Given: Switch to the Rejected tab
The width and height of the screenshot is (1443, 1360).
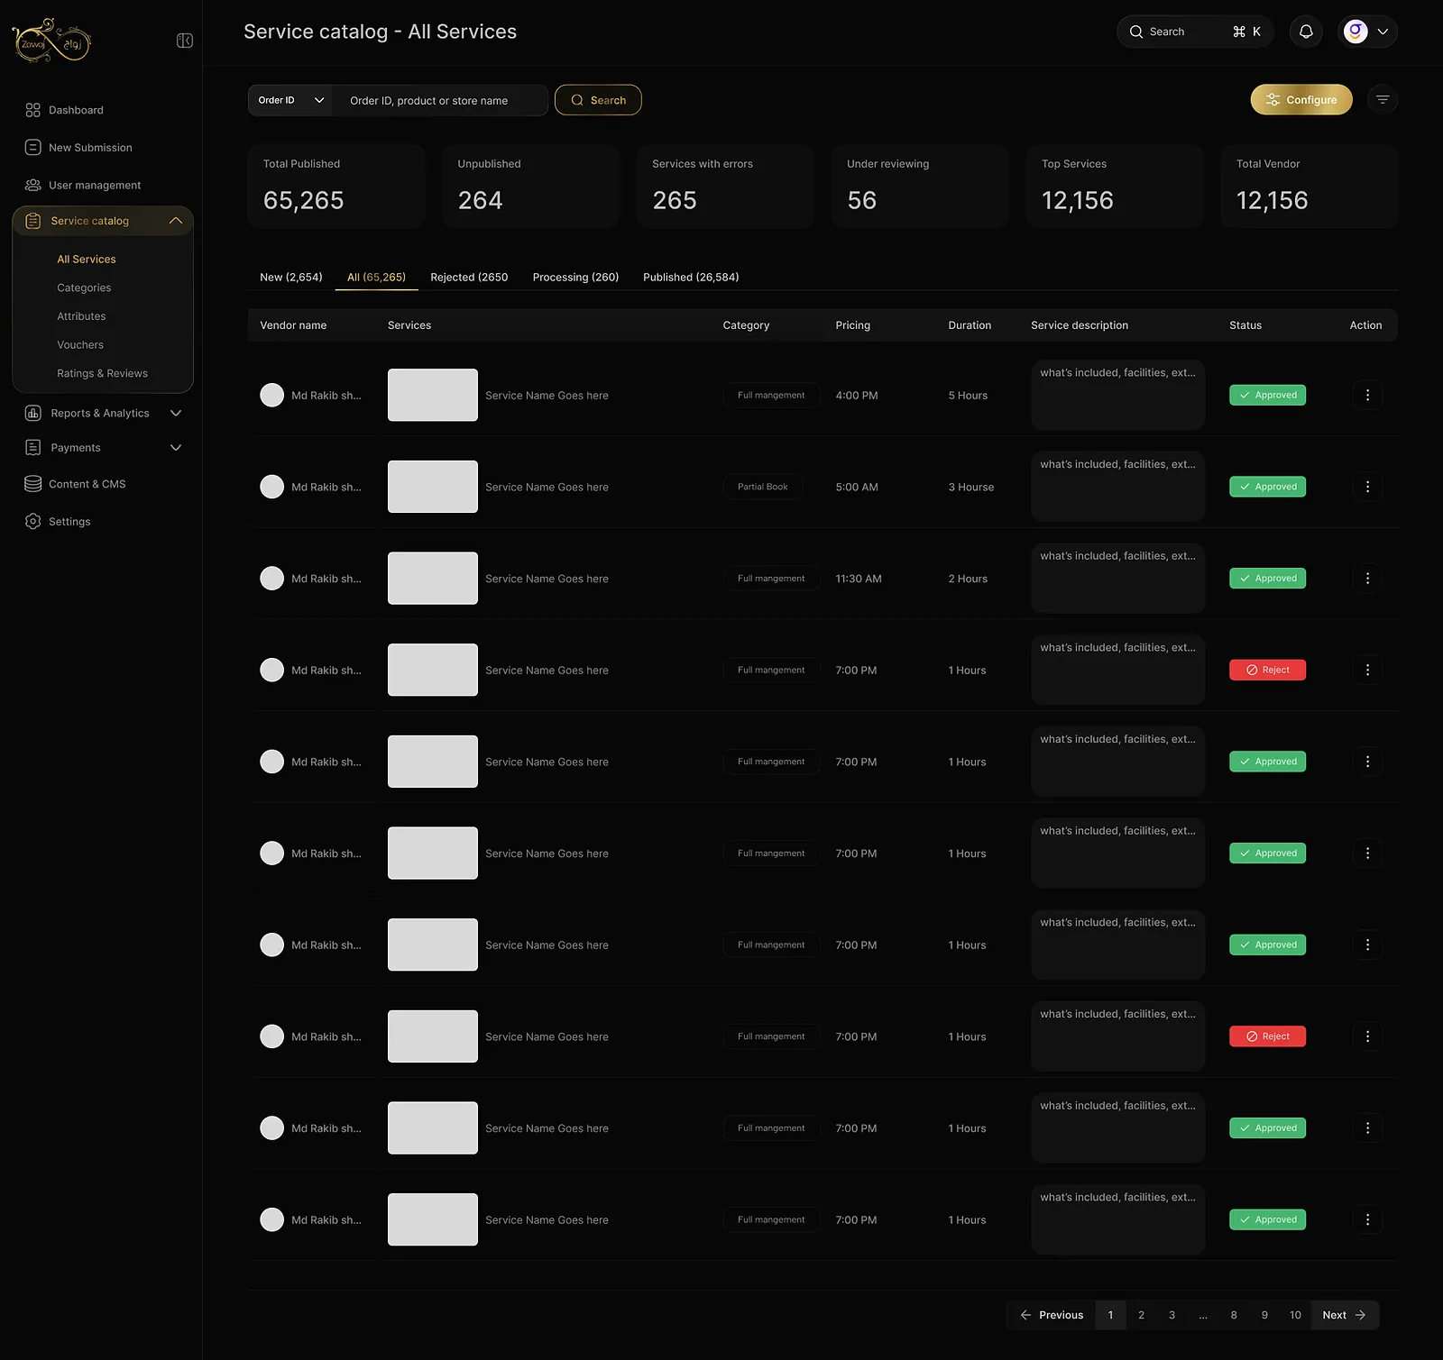Looking at the screenshot, I should click(x=469, y=278).
